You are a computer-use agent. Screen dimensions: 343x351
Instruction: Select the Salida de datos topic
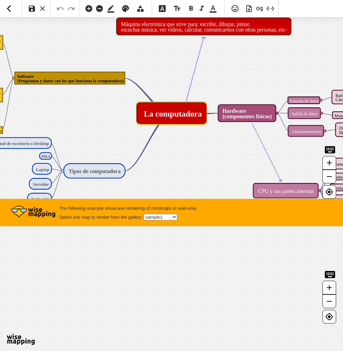(x=304, y=113)
